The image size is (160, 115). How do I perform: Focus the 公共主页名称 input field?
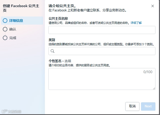tap(102, 30)
